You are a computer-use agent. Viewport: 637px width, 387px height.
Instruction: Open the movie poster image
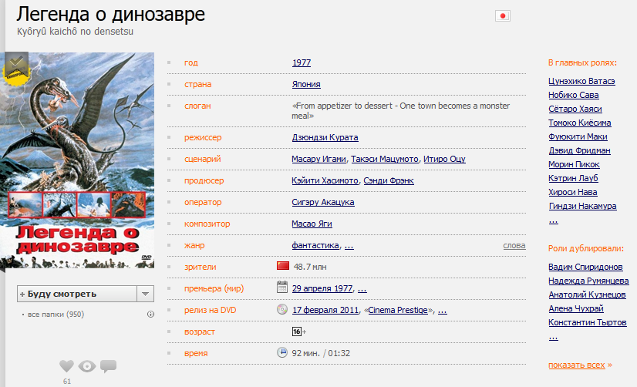[77, 160]
